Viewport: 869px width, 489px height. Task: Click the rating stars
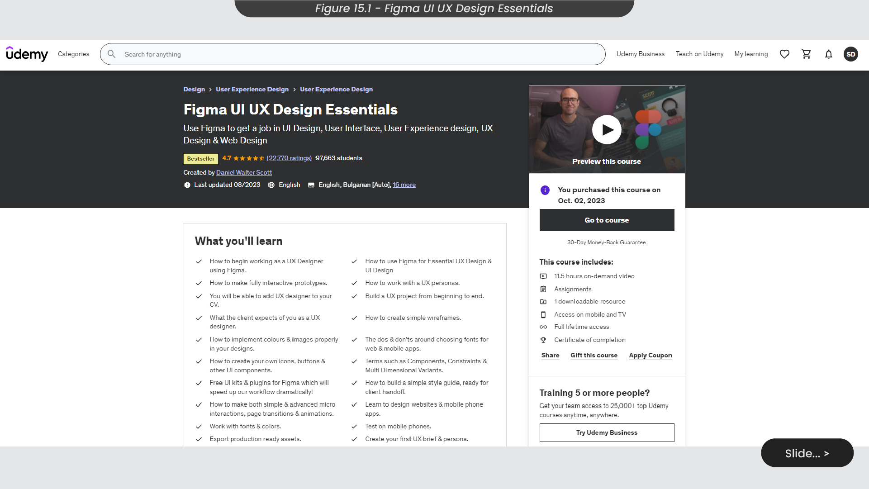(249, 158)
